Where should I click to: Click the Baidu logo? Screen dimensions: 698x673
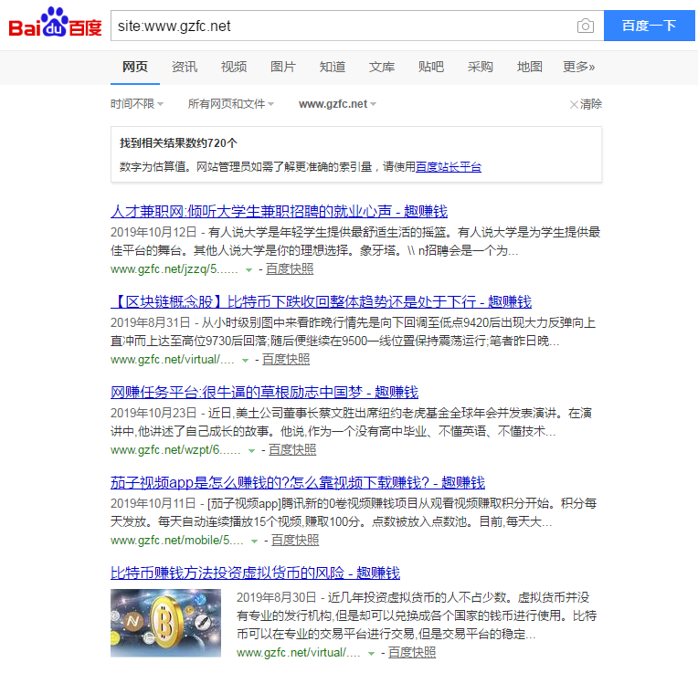(x=55, y=23)
